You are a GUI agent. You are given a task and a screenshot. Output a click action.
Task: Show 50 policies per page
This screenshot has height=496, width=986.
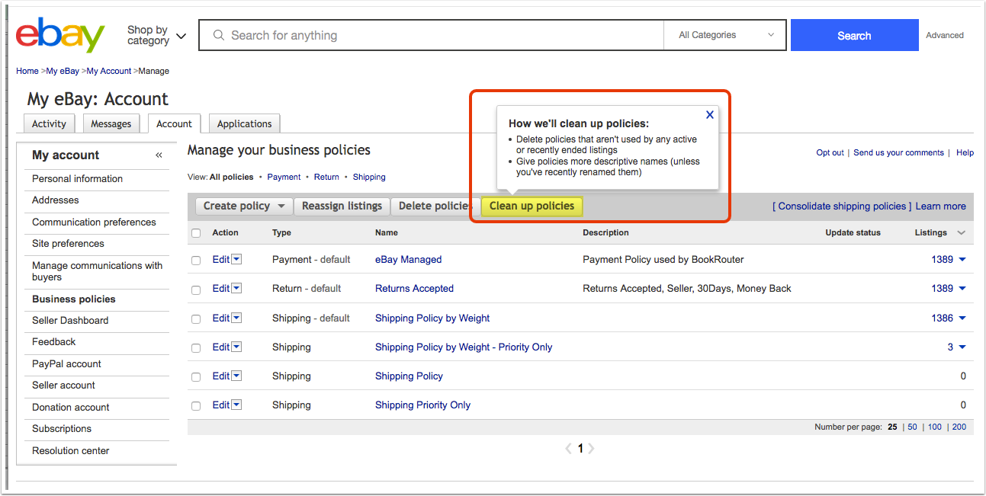click(912, 427)
